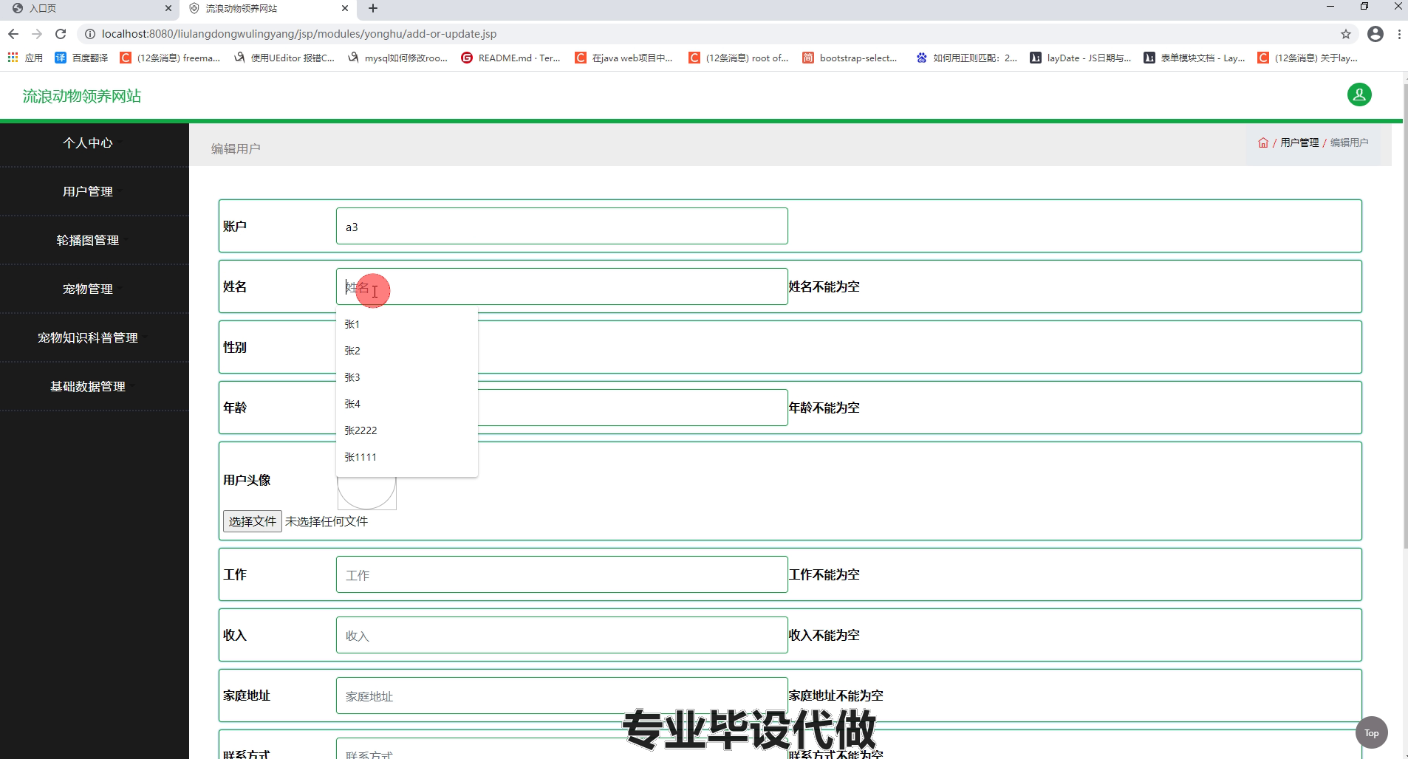1408x759 pixels.
Task: Open the Chrome profile avatar icon
Action: click(x=1375, y=34)
